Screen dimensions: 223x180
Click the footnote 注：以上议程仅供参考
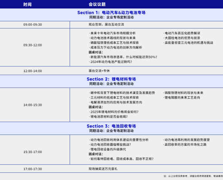pyautogui.click(x=193, y=176)
